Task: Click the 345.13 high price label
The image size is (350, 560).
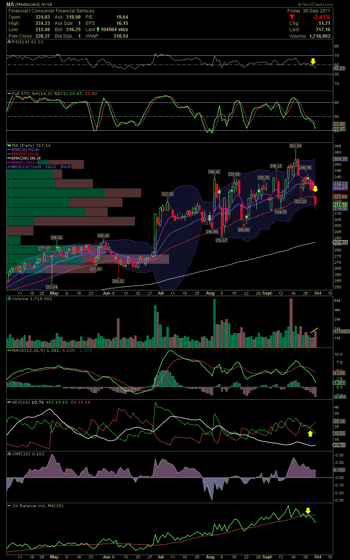Action: point(276,166)
